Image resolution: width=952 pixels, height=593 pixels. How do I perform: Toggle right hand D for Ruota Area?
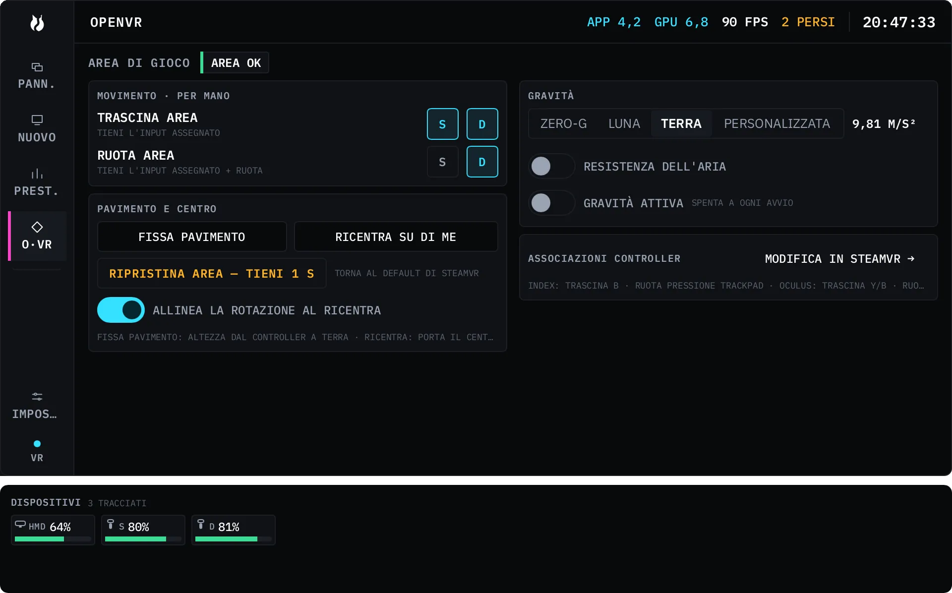pyautogui.click(x=482, y=162)
